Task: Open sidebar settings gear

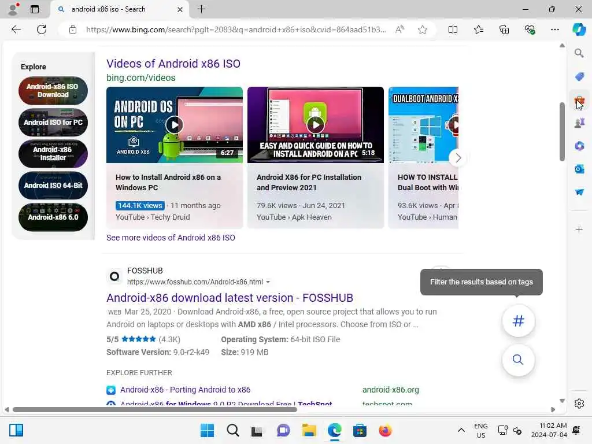Action: 579,404
